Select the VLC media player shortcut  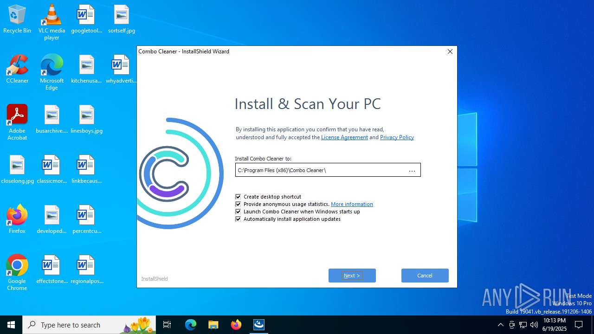coord(52,22)
